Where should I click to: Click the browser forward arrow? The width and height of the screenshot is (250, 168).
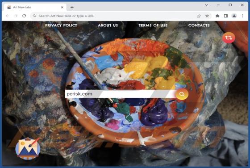[16, 16]
